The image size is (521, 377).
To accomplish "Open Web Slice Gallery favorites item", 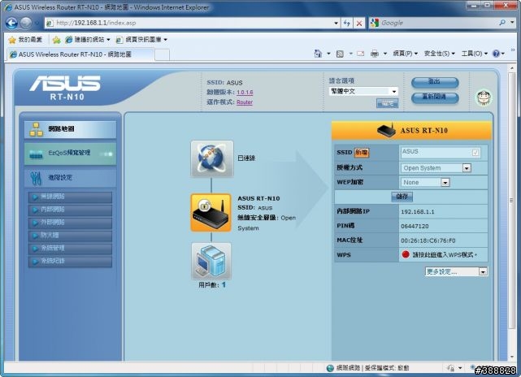I will (141, 40).
